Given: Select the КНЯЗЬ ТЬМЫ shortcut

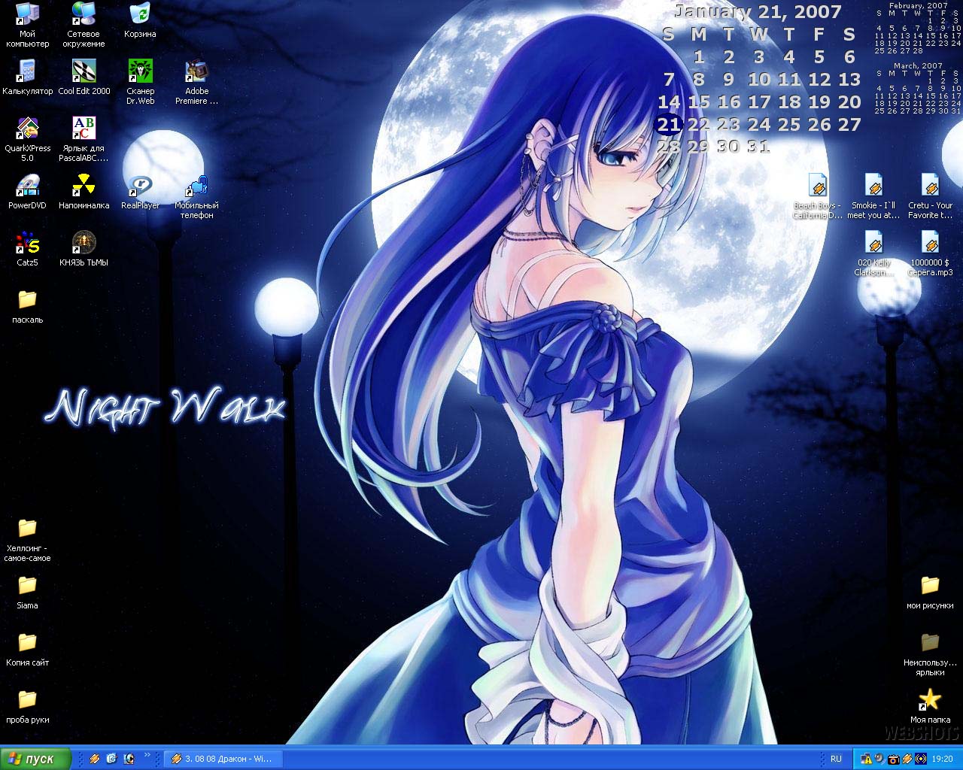Looking at the screenshot, I should [x=84, y=249].
